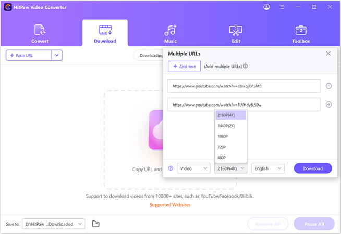
Task: Close the Multiple URLs panel
Action: 328,54
